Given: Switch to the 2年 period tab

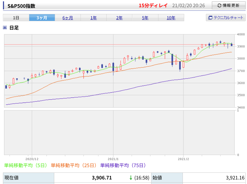Looking at the screenshot, I should [x=119, y=18].
